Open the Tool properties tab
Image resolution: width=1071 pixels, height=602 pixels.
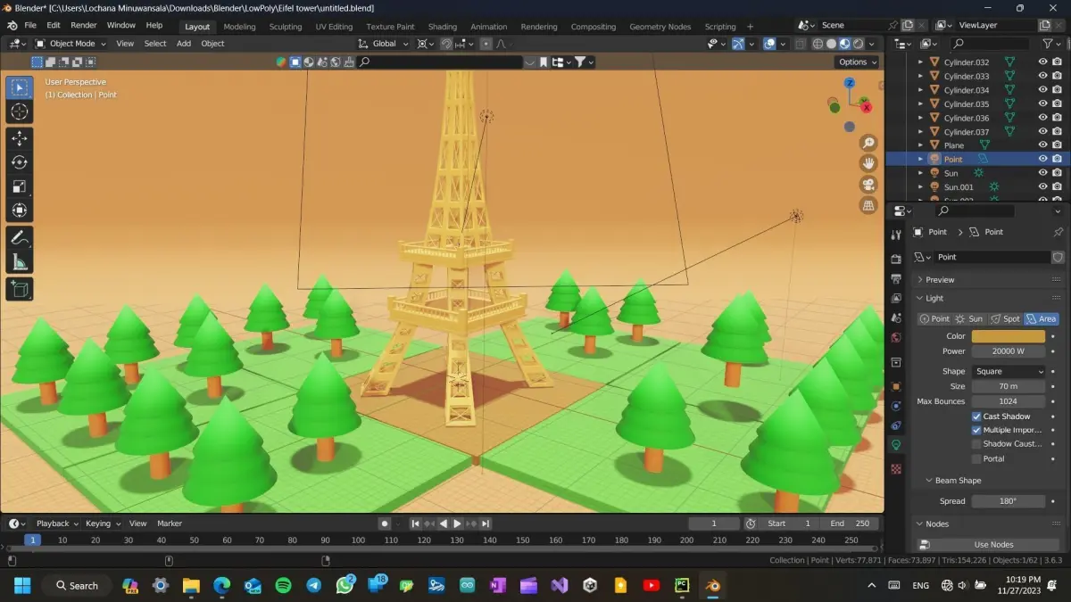(x=896, y=234)
